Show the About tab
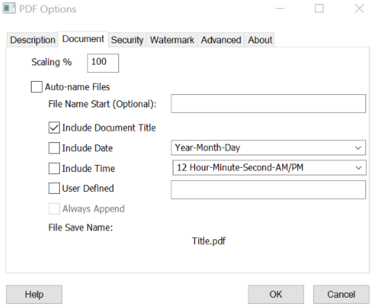 260,40
